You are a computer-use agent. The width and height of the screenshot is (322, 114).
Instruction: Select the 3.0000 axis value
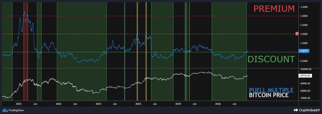coord(304,16)
